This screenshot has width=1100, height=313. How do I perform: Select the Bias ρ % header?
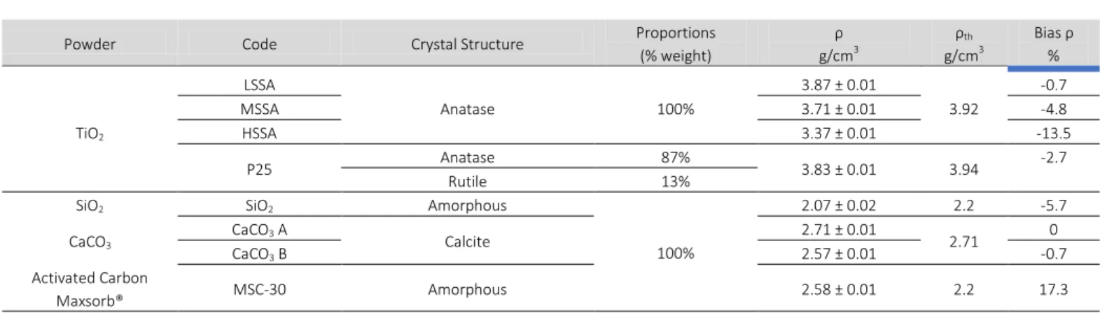[1054, 44]
